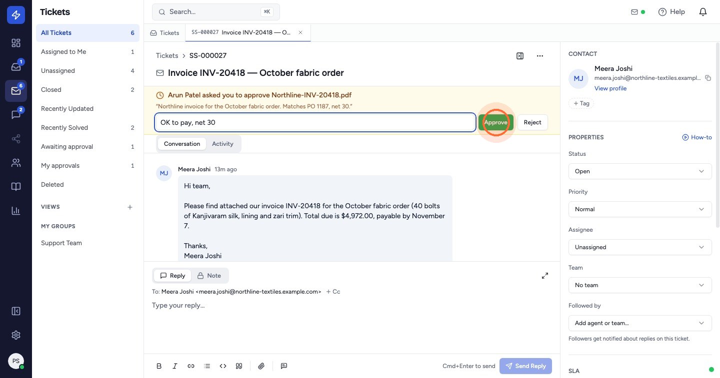Add a new view with the plus icon

pyautogui.click(x=130, y=207)
